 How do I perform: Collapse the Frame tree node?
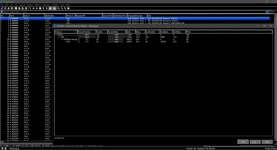[56, 35]
